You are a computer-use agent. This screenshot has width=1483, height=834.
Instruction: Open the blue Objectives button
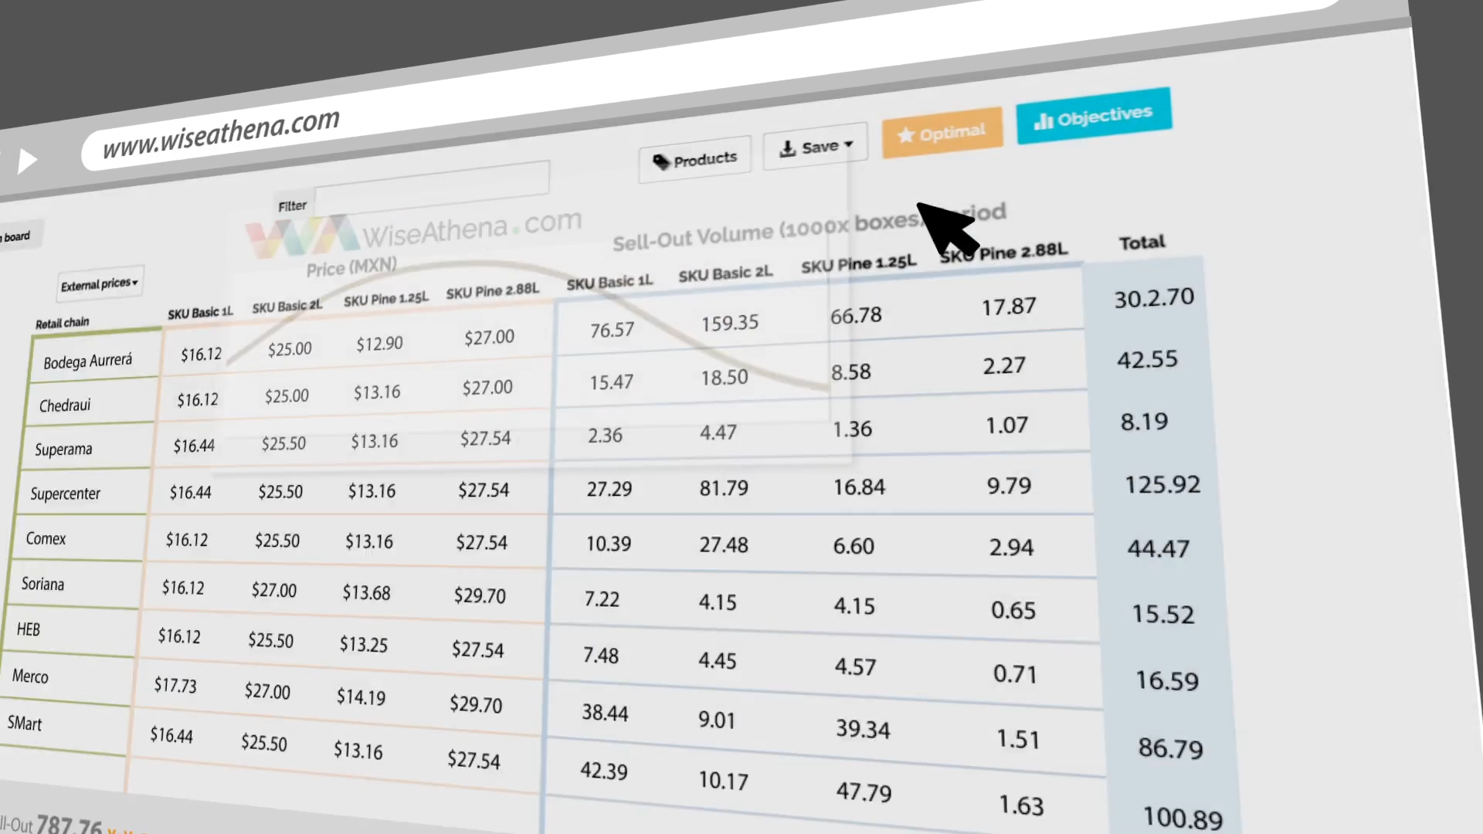[1093, 116]
